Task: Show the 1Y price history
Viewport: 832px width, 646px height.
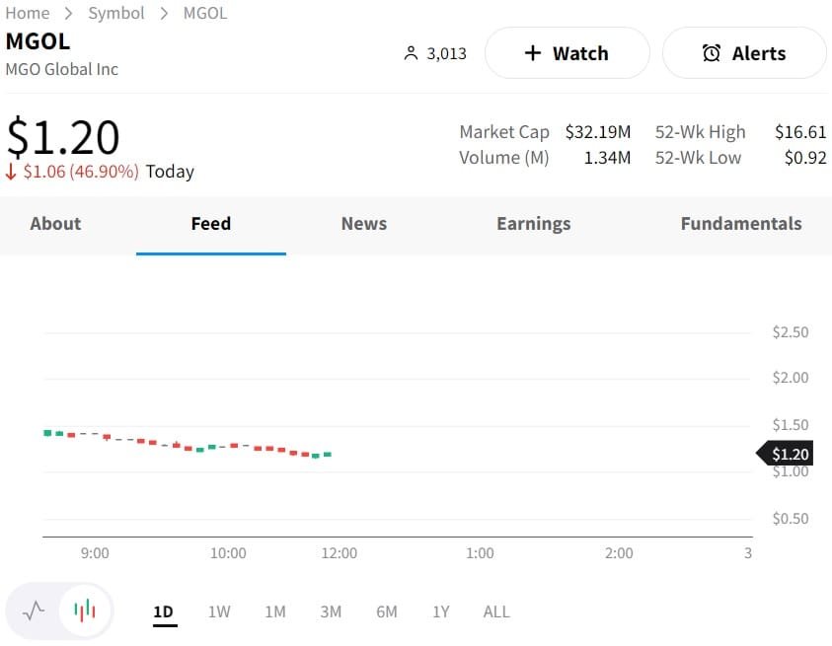Action: [x=440, y=611]
